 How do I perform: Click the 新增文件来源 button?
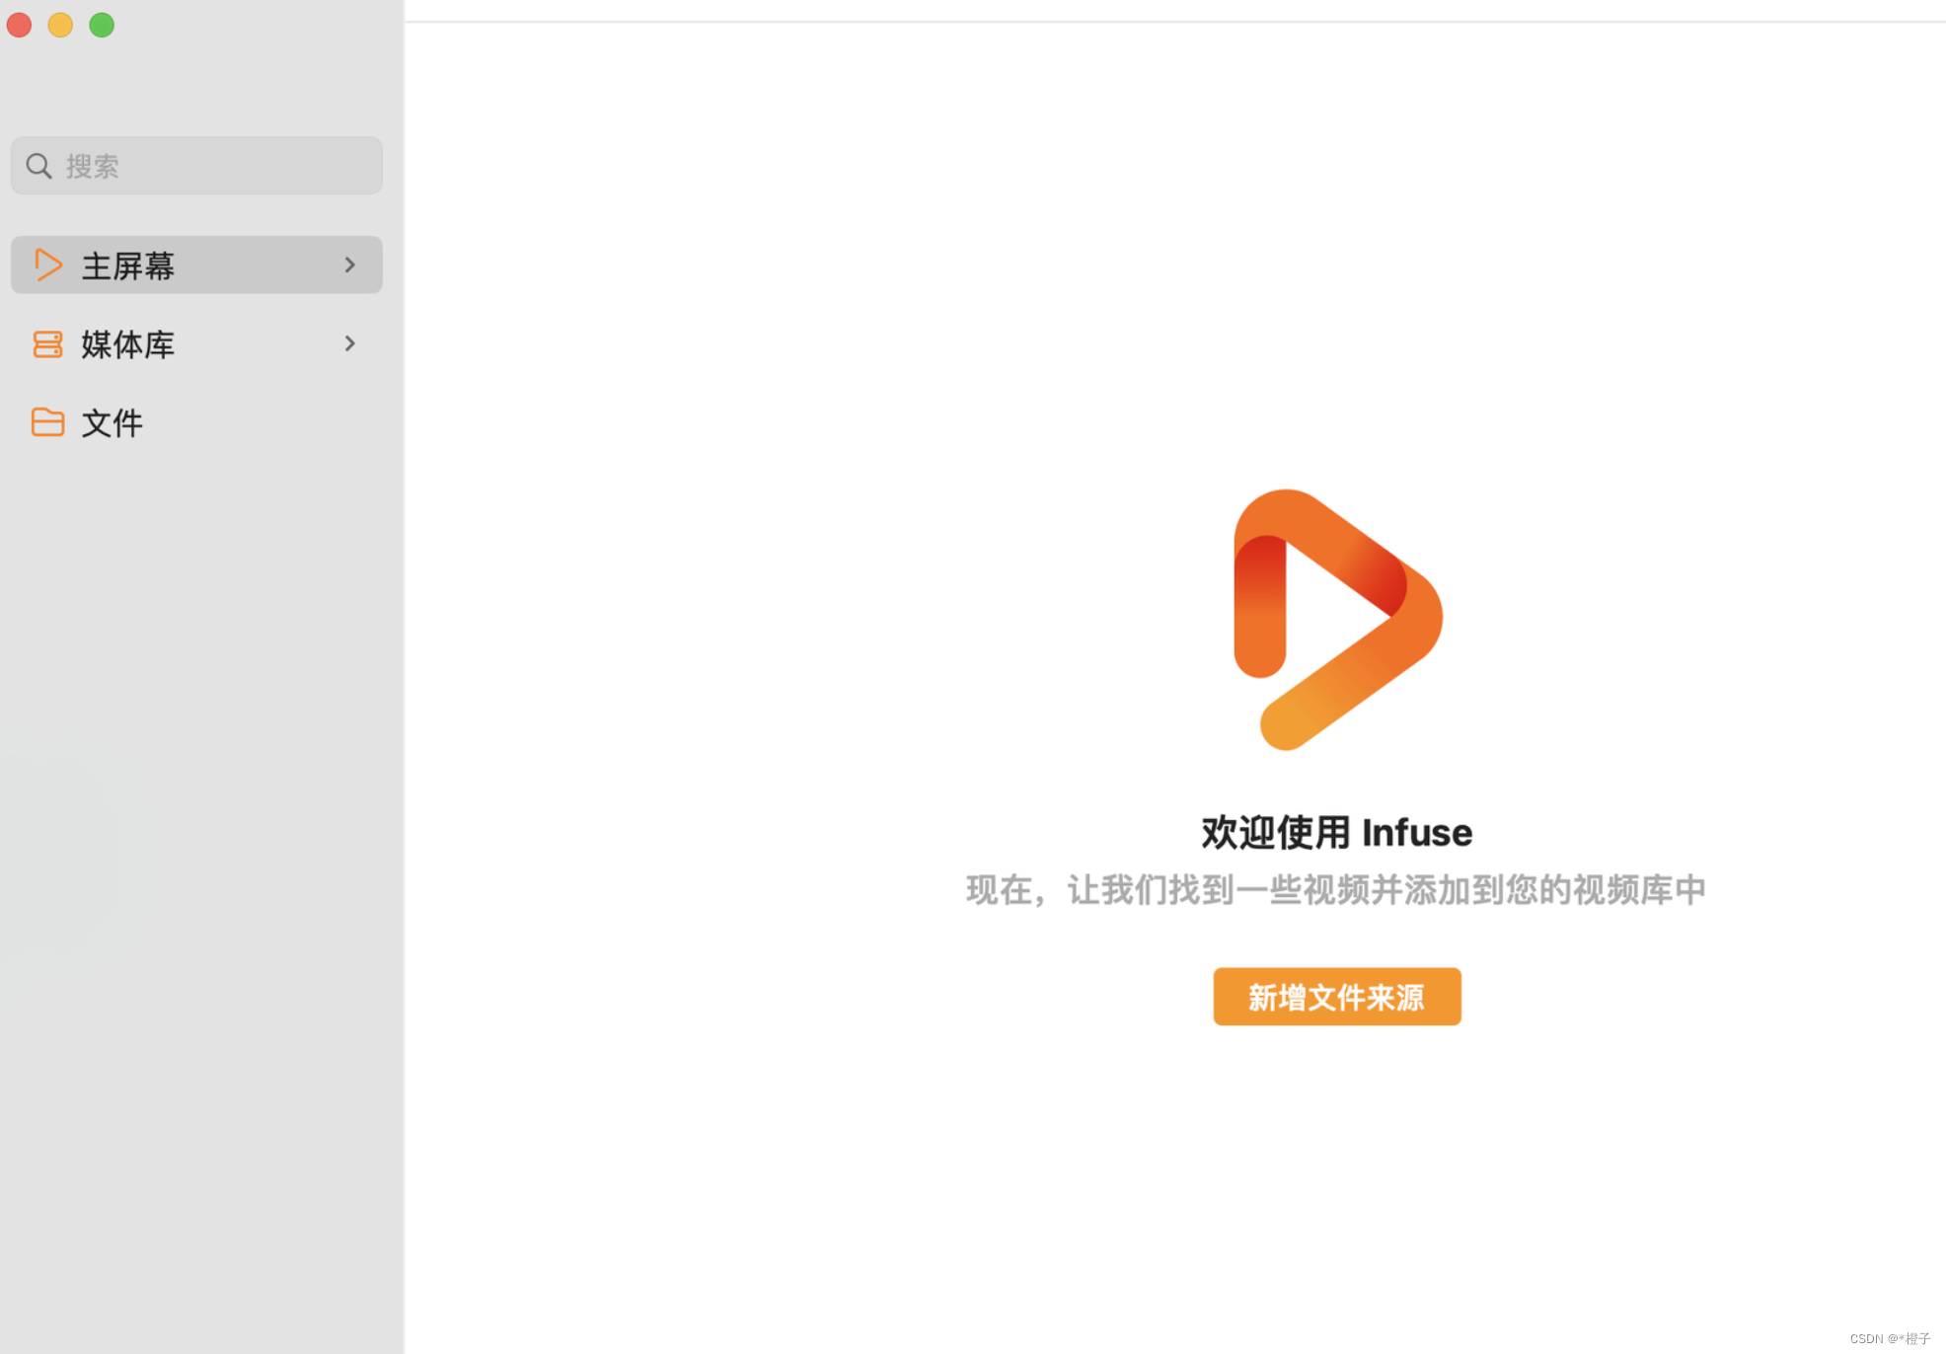coord(1337,997)
